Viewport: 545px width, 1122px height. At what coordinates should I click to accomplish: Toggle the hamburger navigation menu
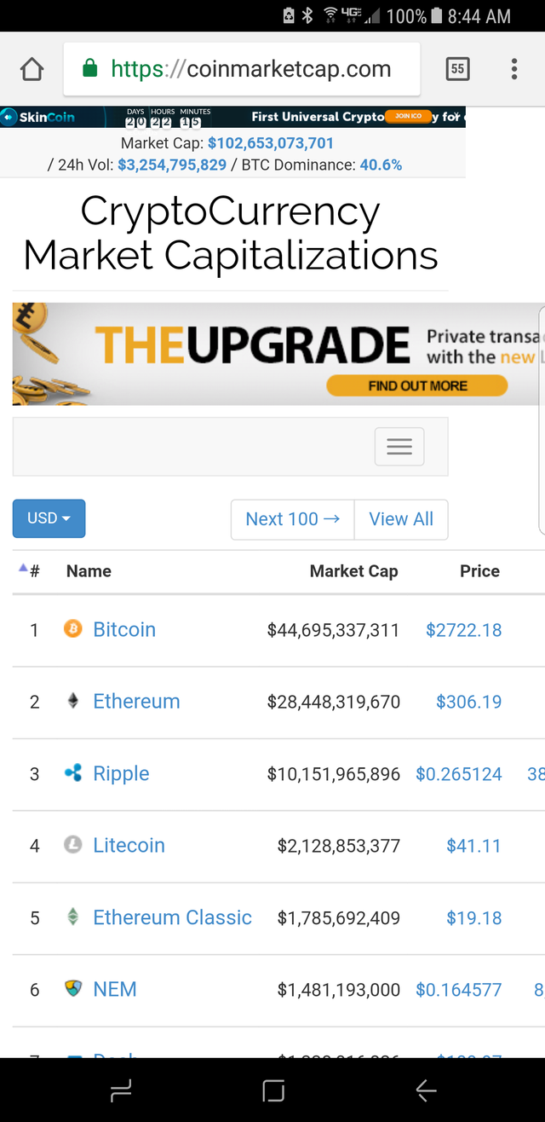399,447
